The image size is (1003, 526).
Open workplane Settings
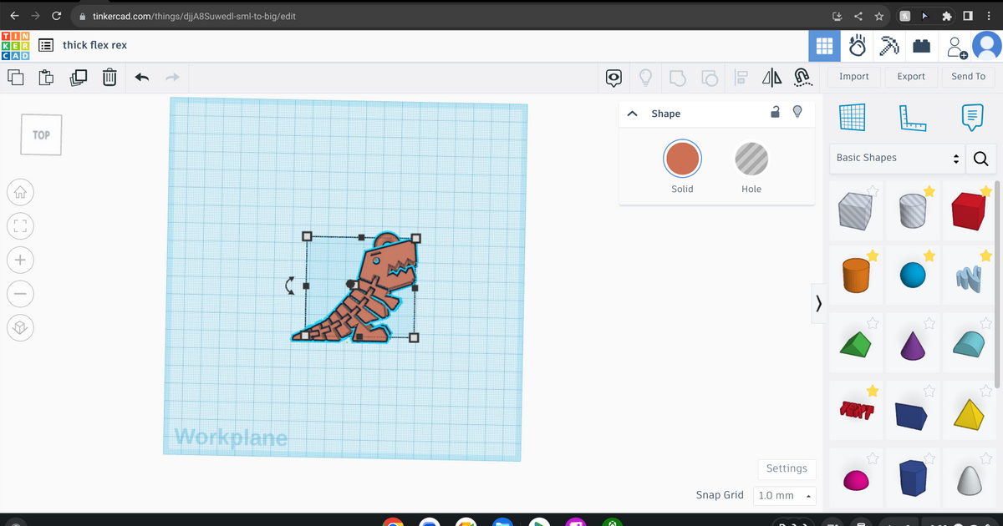(787, 468)
